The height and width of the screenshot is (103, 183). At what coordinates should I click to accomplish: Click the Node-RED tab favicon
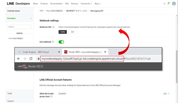(66, 52)
